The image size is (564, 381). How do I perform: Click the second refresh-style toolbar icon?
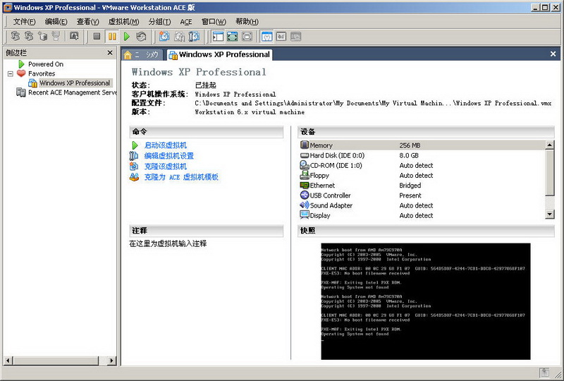tap(29, 36)
